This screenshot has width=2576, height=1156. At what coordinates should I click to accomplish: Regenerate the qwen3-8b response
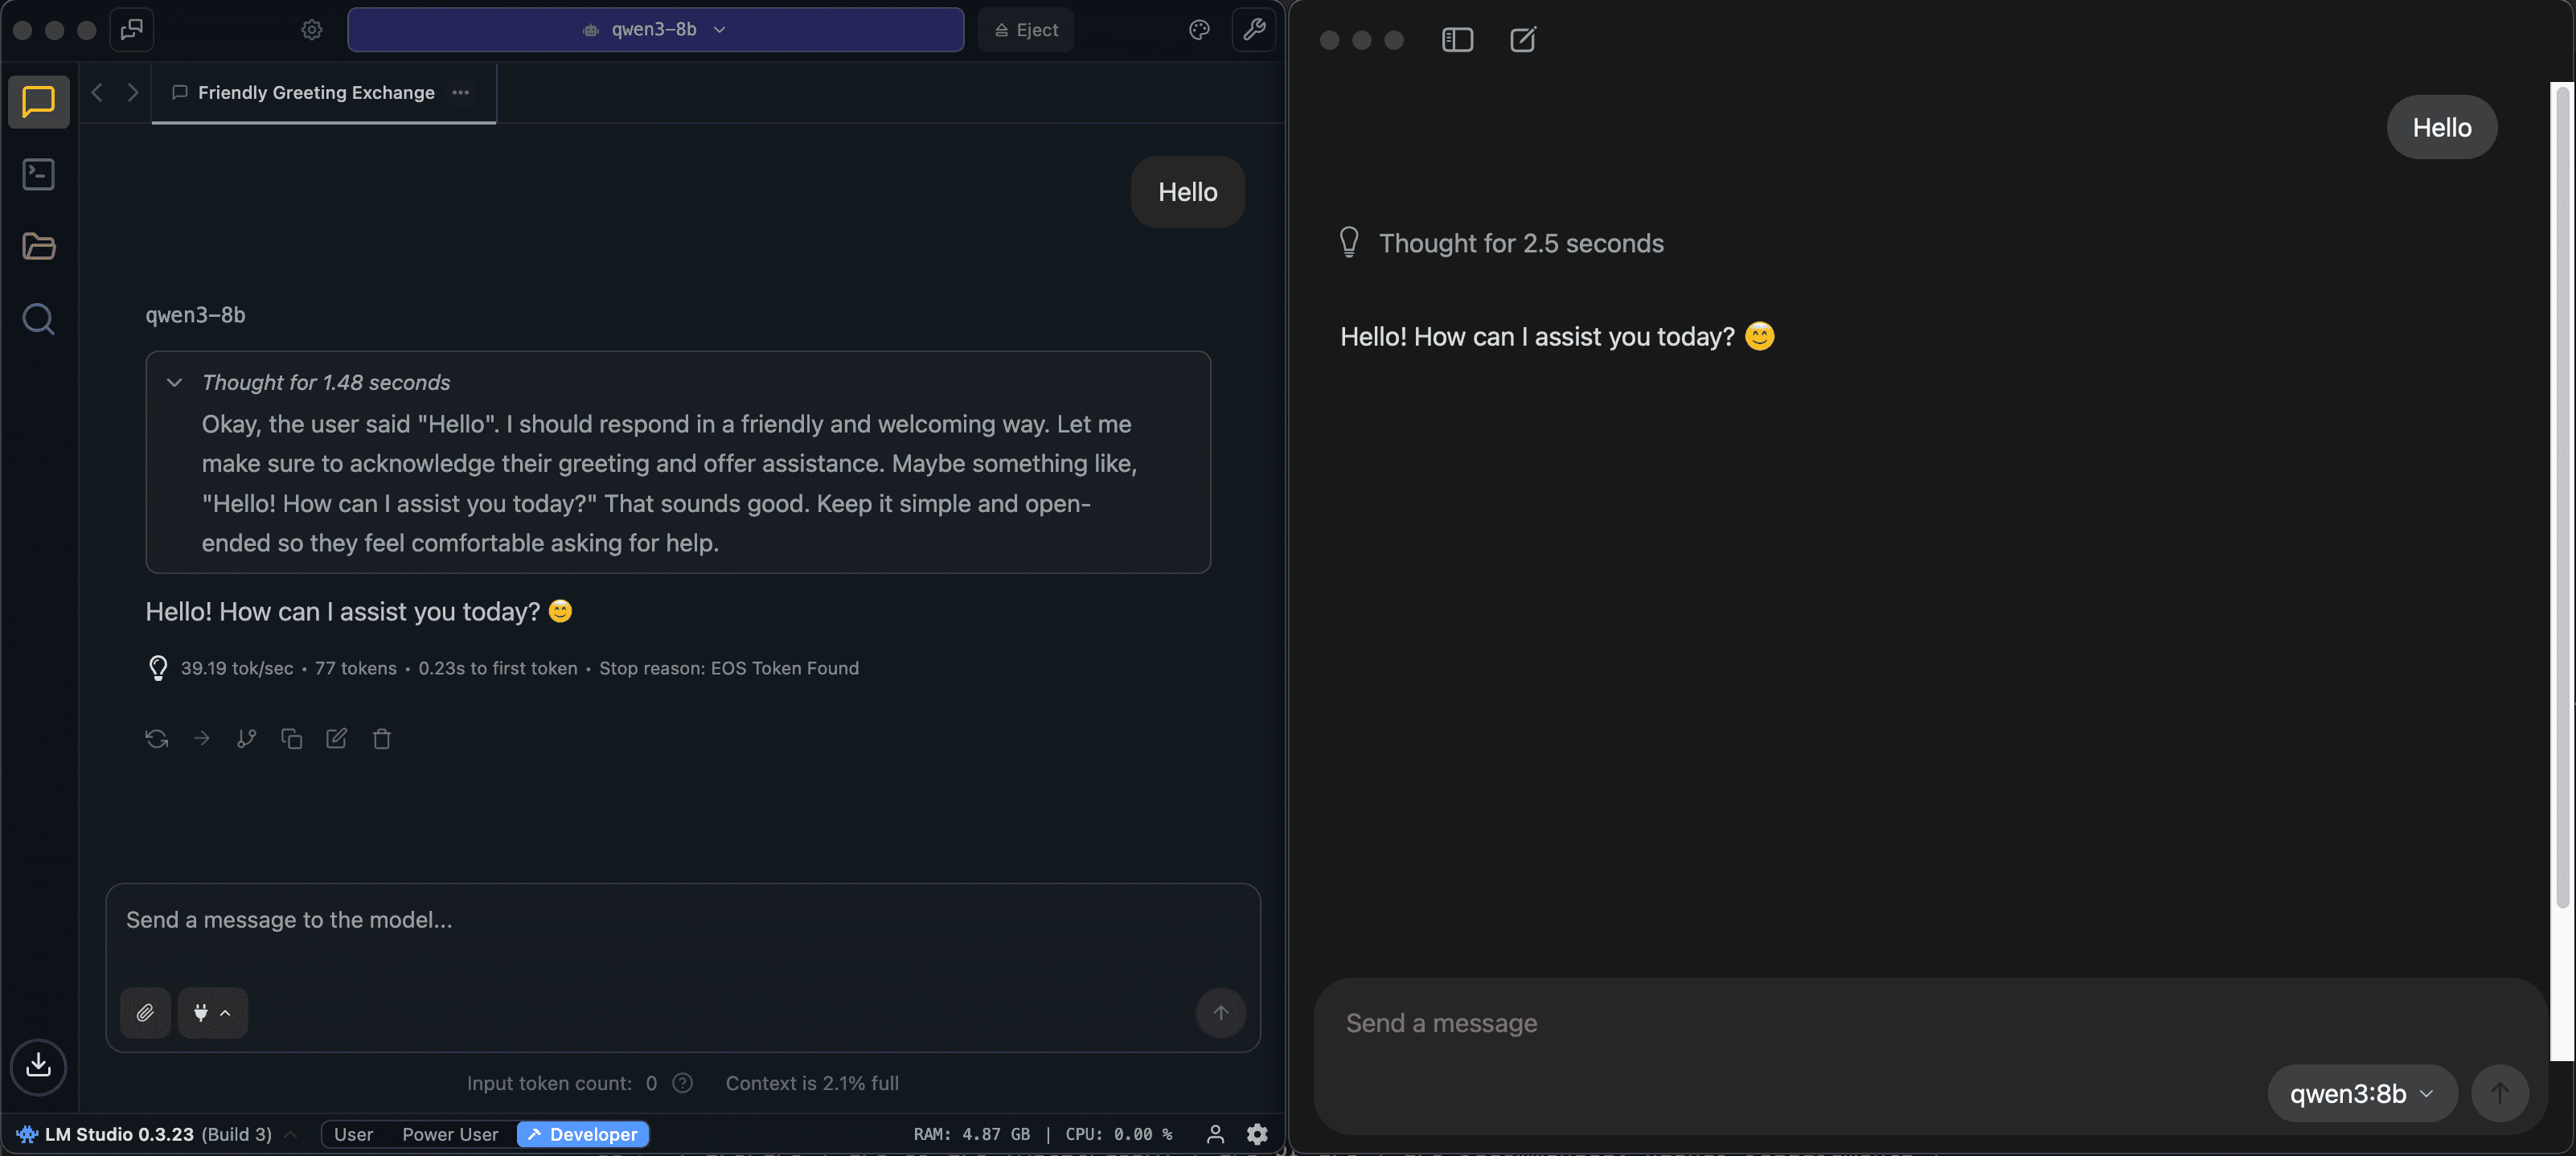coord(156,739)
